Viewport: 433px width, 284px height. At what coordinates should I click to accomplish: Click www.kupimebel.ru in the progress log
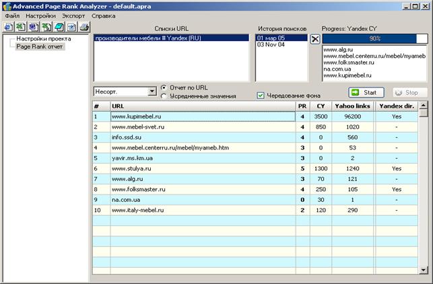coord(347,75)
